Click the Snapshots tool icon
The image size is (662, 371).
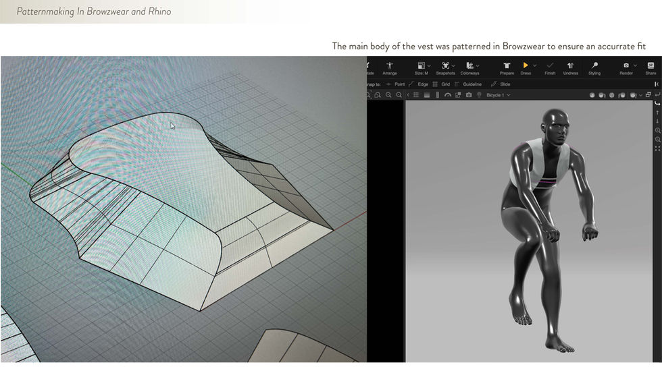(x=445, y=66)
